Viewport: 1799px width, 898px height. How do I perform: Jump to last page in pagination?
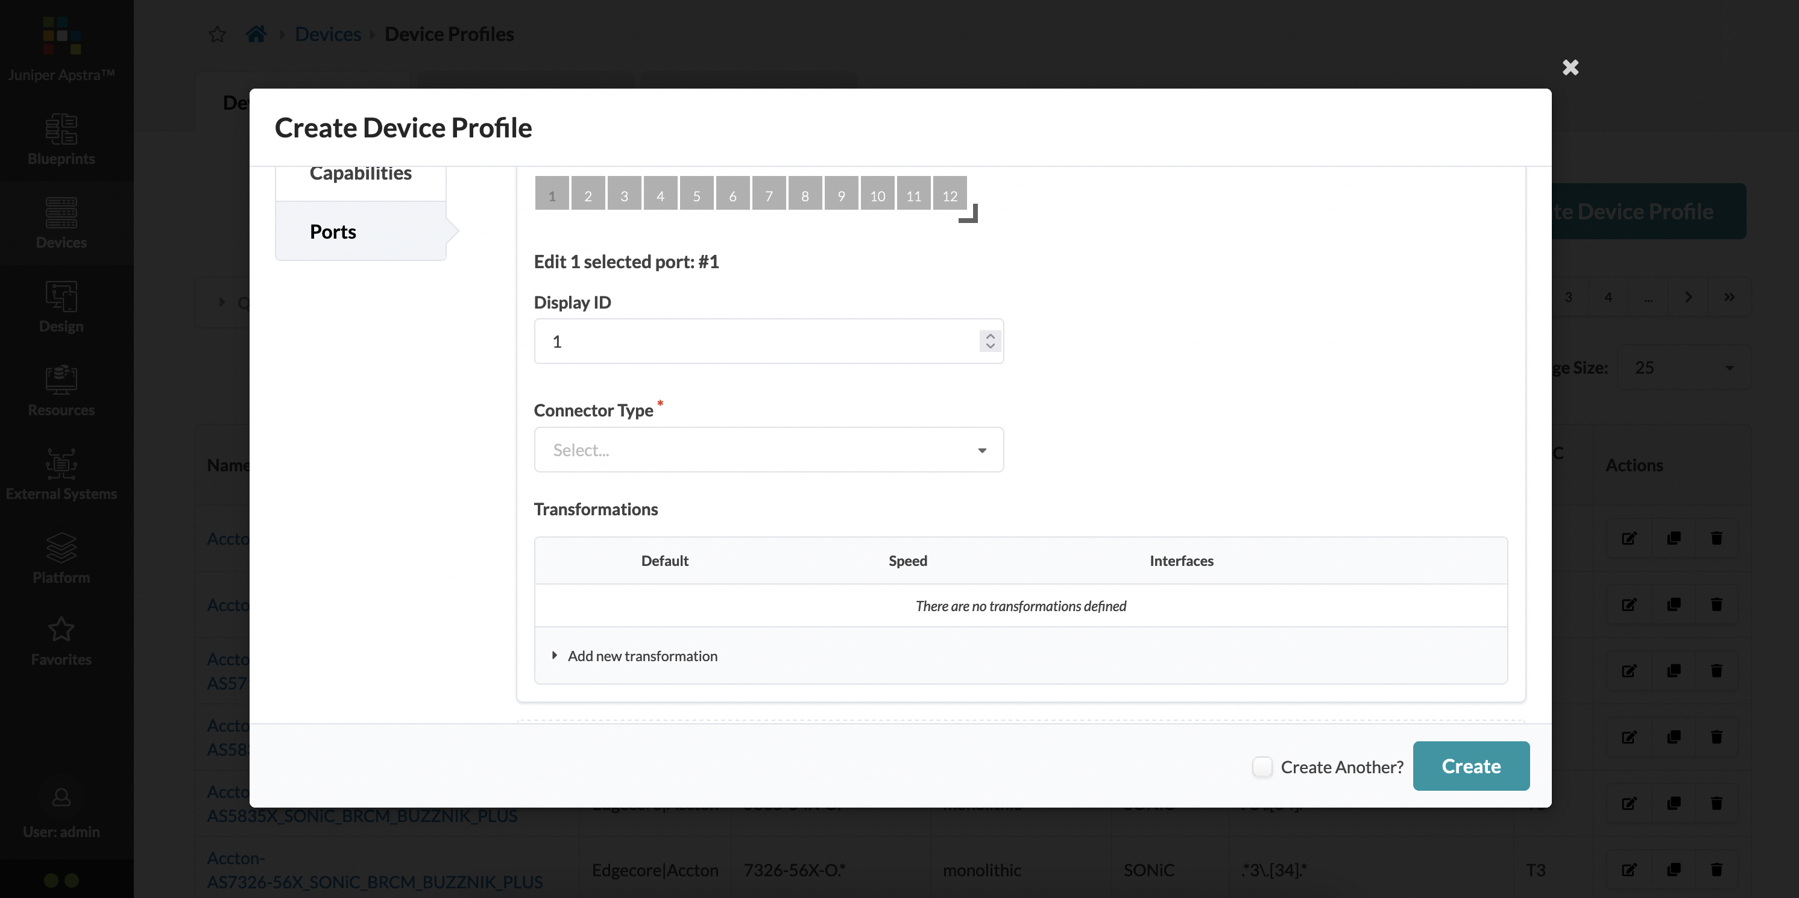[1729, 298]
